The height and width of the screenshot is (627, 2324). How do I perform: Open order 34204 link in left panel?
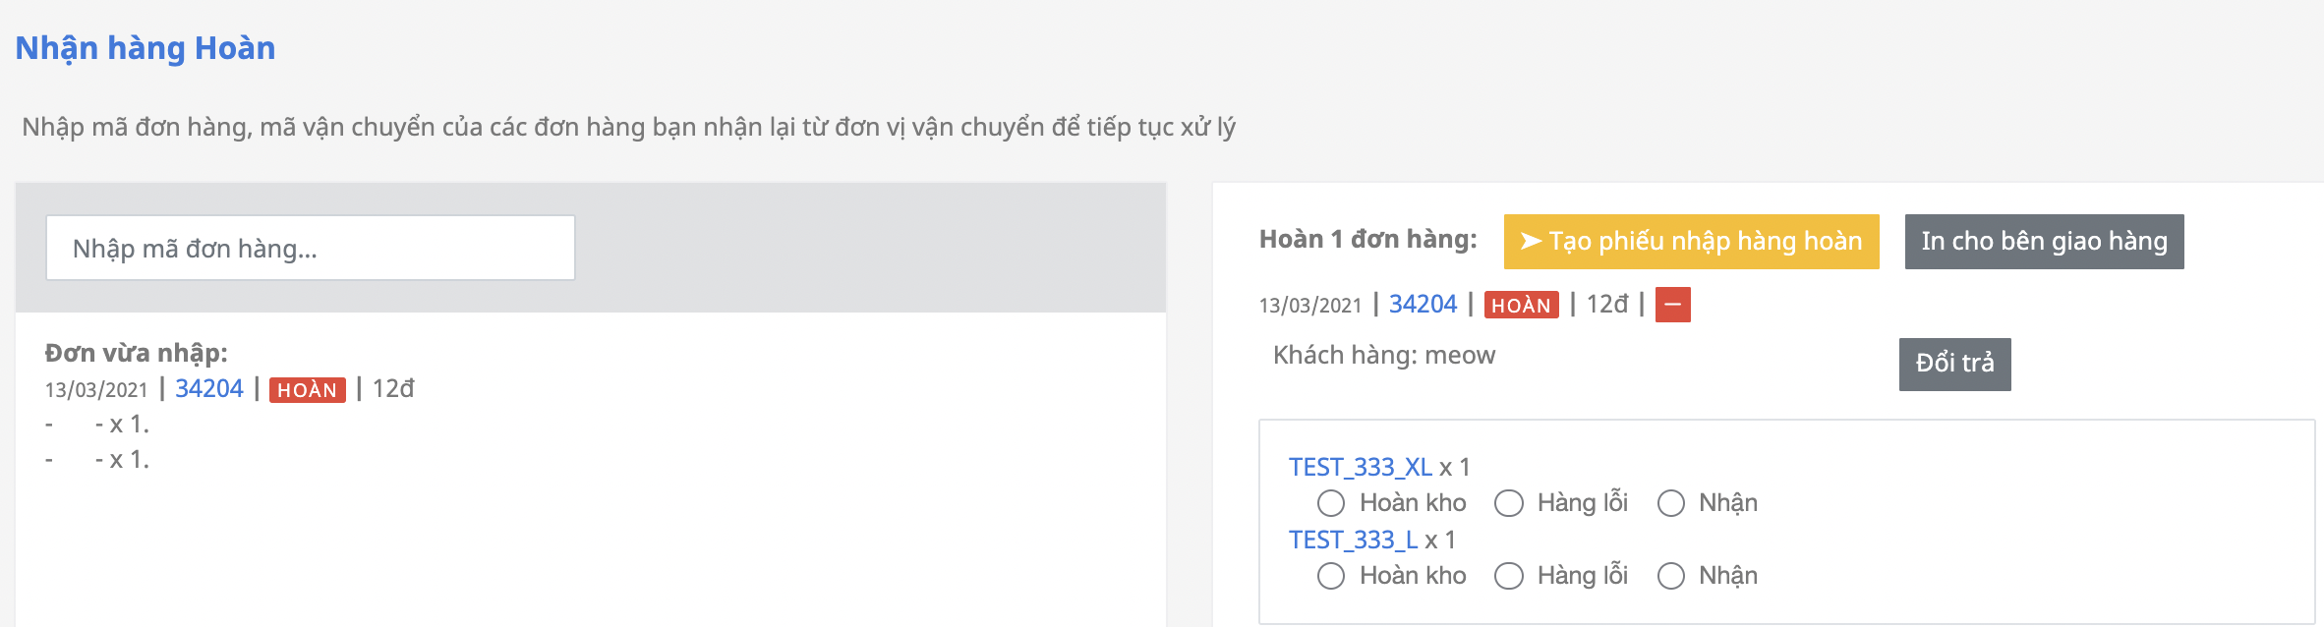(x=208, y=389)
